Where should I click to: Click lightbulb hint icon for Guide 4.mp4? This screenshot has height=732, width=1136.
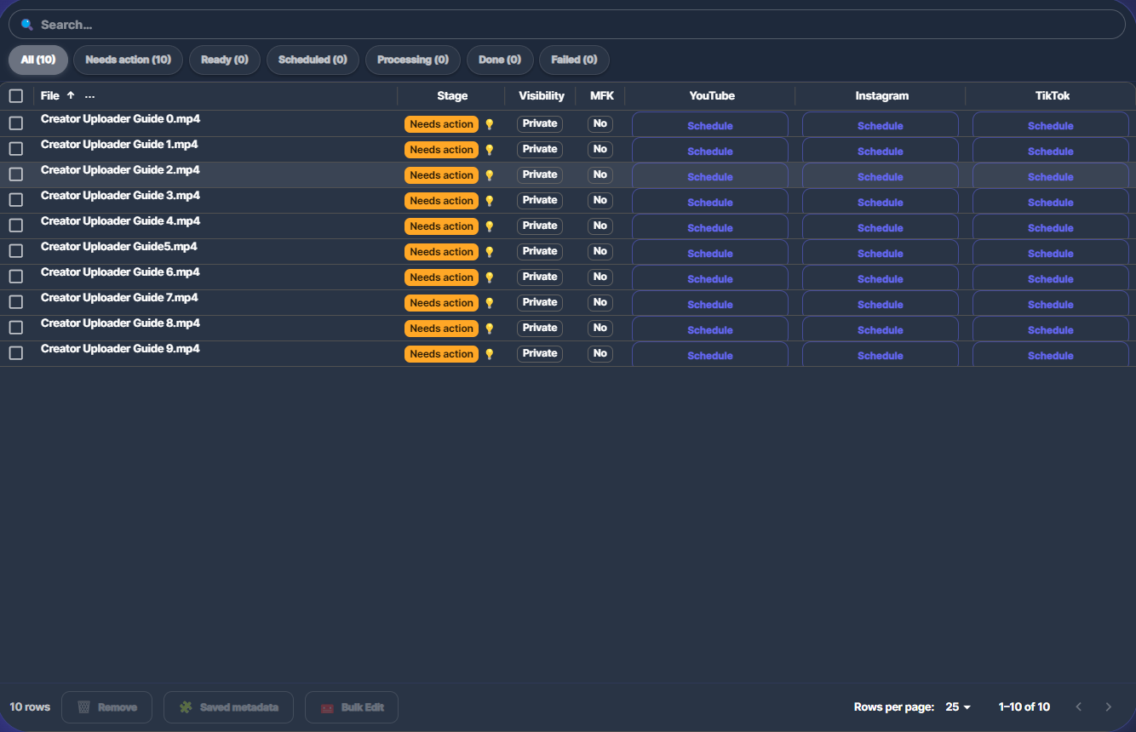[489, 226]
